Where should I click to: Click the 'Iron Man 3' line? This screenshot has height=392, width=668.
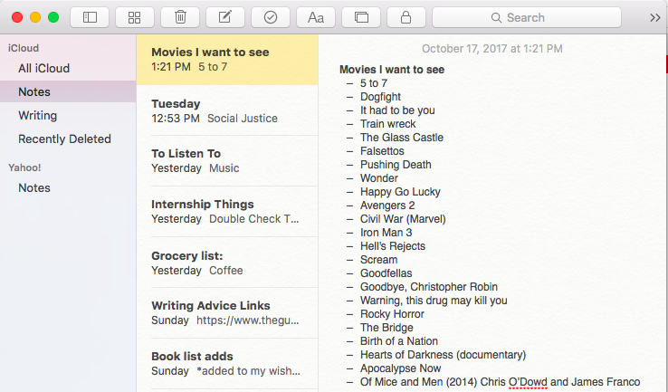(x=386, y=233)
